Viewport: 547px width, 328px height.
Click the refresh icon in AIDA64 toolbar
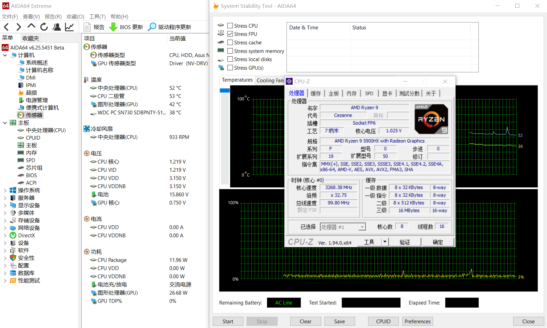[44, 27]
